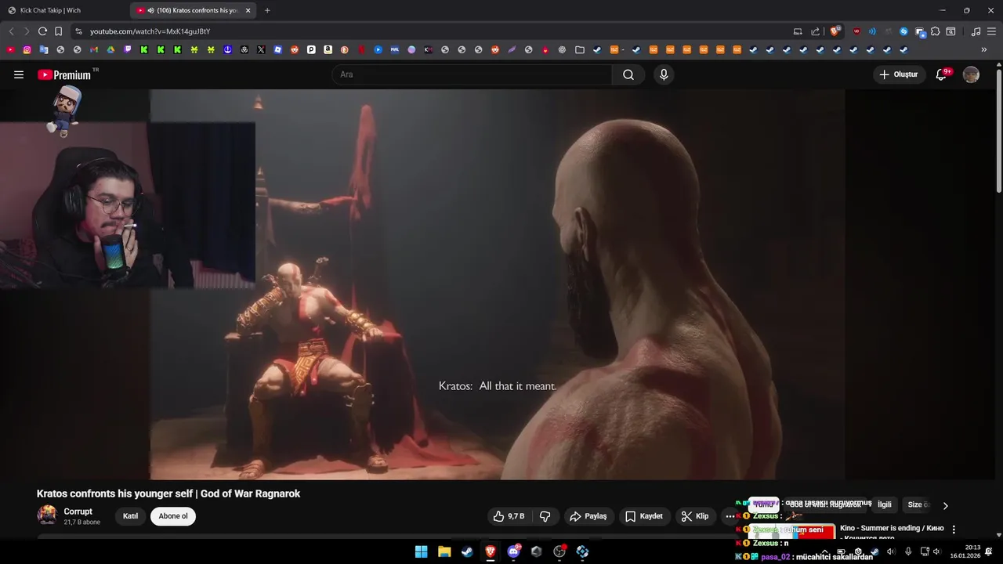This screenshot has width=1003, height=564.
Task: Open File Explorer from the taskbar
Action: (444, 551)
